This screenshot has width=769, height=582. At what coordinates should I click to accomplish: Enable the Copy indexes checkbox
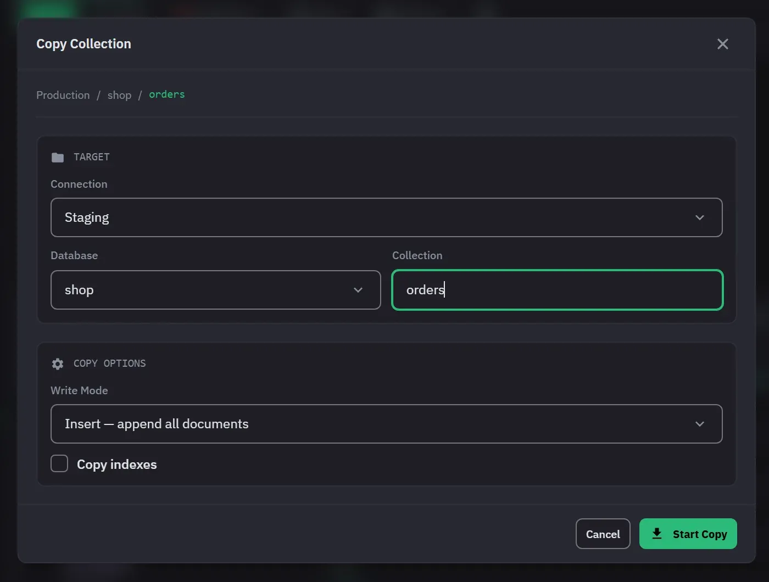point(59,463)
